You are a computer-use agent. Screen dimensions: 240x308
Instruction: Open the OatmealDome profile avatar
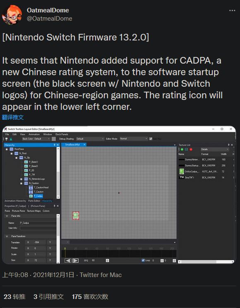(12, 14)
